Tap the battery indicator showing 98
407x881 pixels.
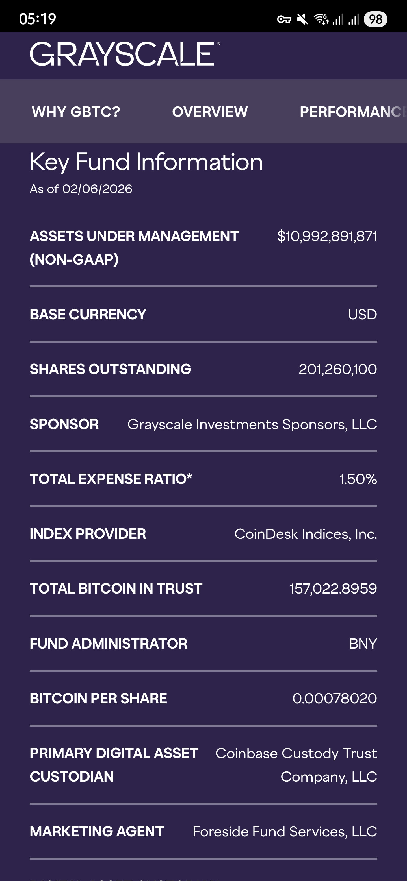click(375, 19)
